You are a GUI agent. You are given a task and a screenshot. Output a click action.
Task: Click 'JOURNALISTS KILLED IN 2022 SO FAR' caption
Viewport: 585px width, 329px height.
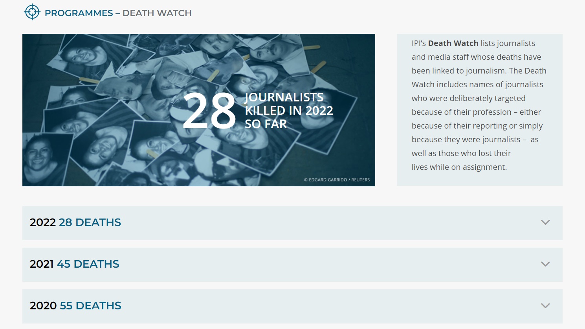point(288,110)
